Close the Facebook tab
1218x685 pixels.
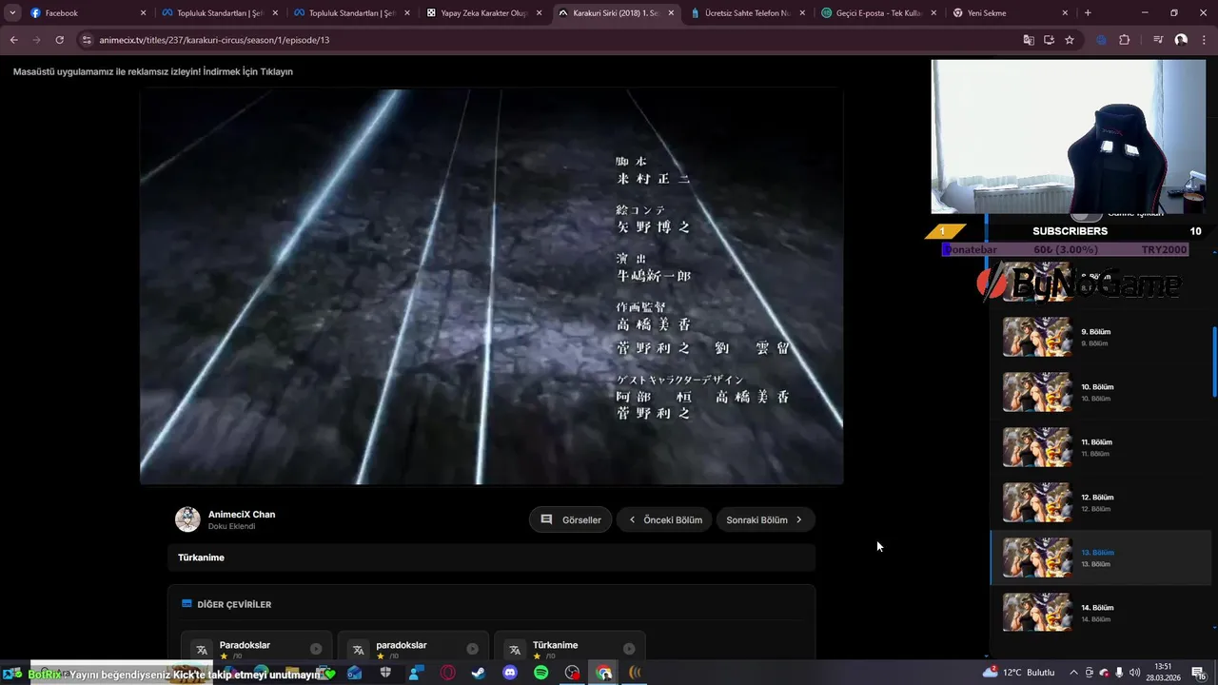pyautogui.click(x=143, y=13)
